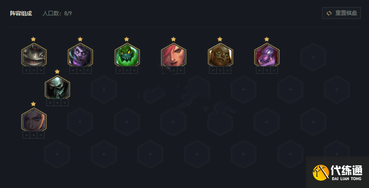Add item in first slot under dark armored champion
369x188 pixels.
[x=50, y=103]
